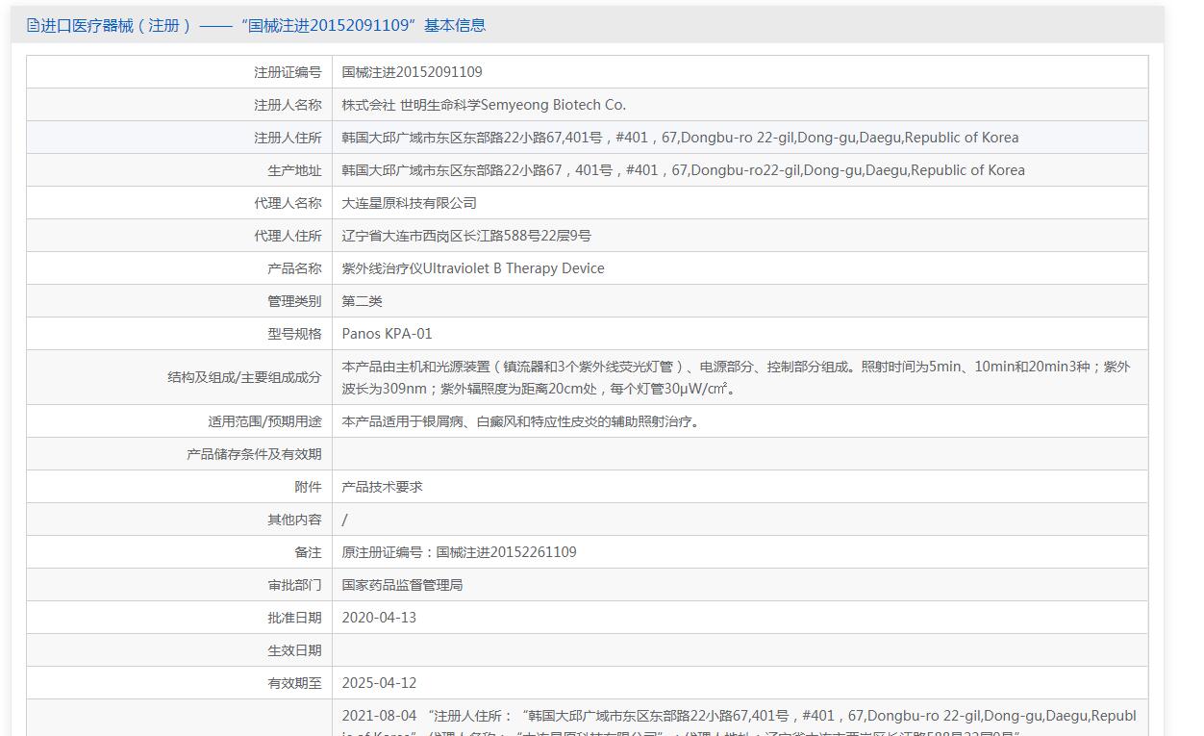Viewport: 1204px width, 736px height.
Task: Select the production address value with Dongbu-ro22-gil
Action: click(x=684, y=170)
